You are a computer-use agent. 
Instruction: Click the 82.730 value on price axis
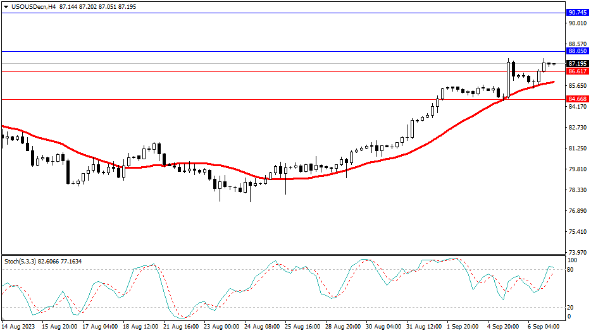(577, 128)
